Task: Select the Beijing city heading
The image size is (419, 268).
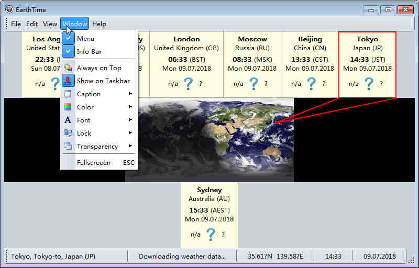Action: pyautogui.click(x=310, y=39)
